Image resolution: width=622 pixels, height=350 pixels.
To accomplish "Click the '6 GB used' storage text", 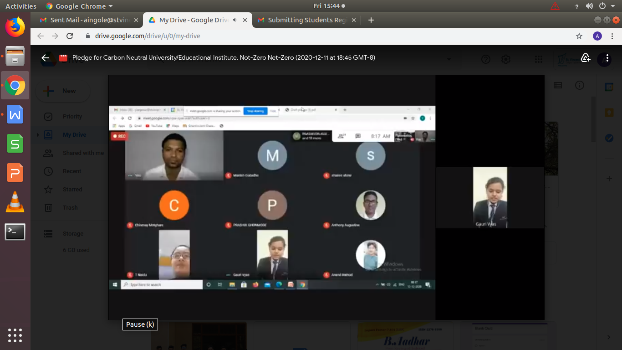I will [76, 250].
